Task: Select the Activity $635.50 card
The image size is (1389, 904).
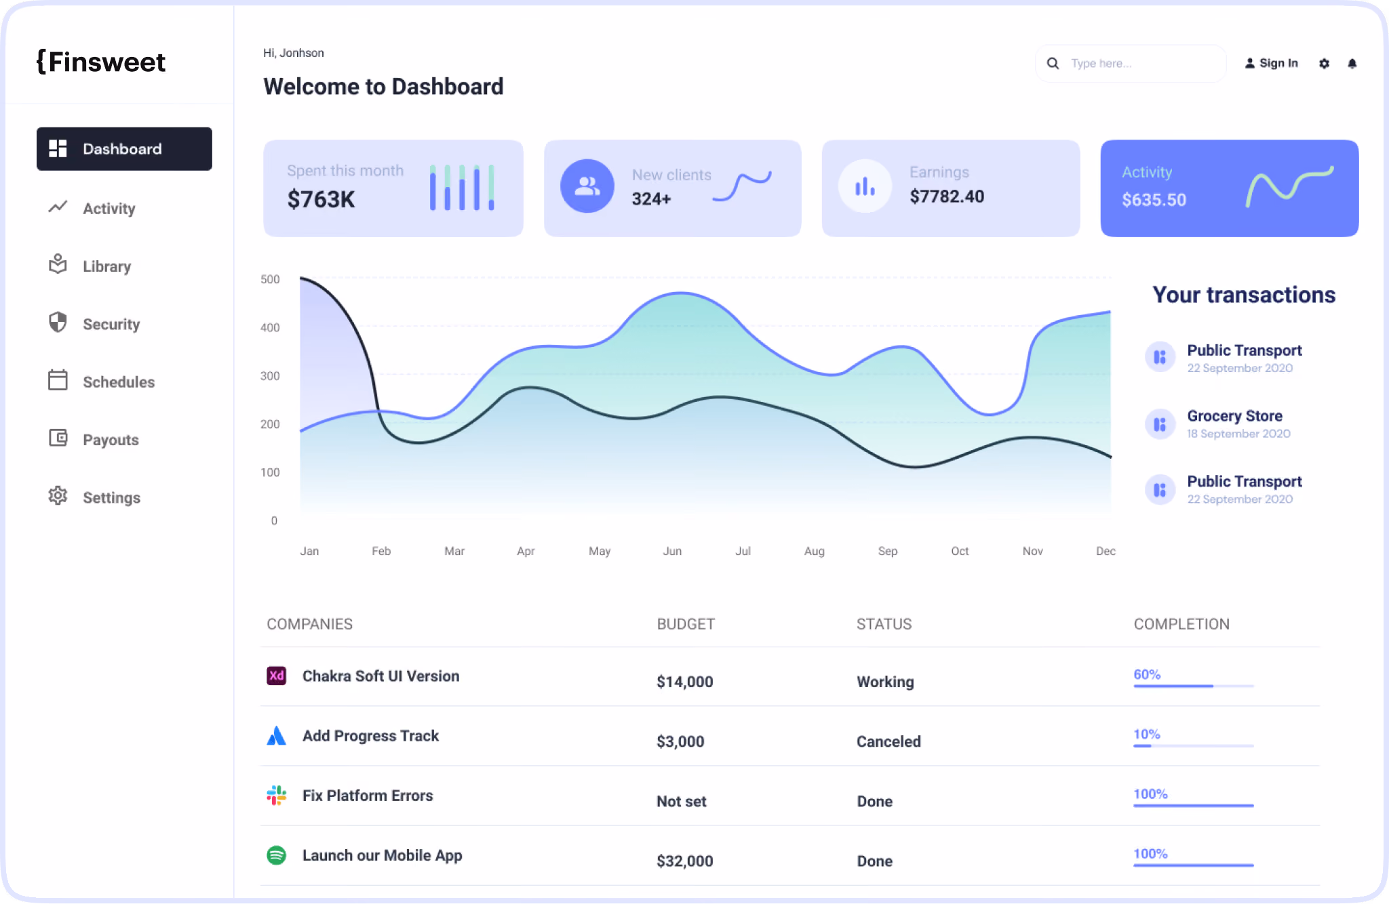Action: 1230,188
